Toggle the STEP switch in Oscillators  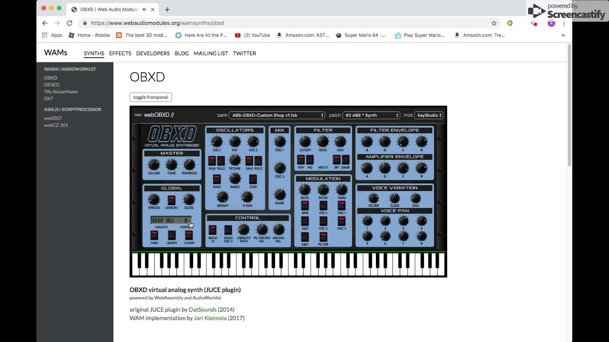pos(253,179)
